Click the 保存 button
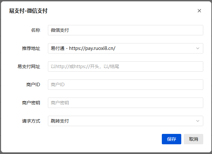This screenshot has height=154, width=212. 172,139
